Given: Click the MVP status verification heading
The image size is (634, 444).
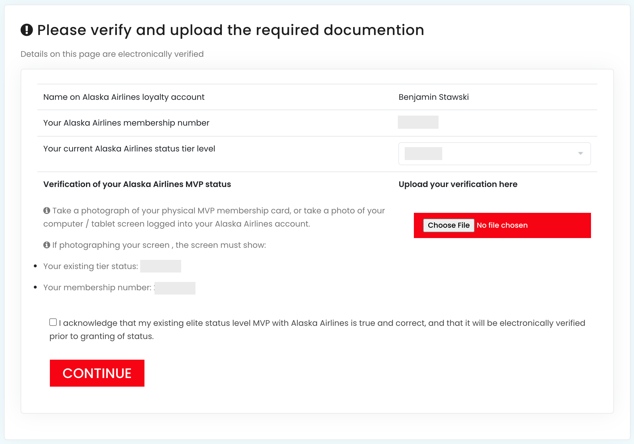Looking at the screenshot, I should (x=137, y=184).
